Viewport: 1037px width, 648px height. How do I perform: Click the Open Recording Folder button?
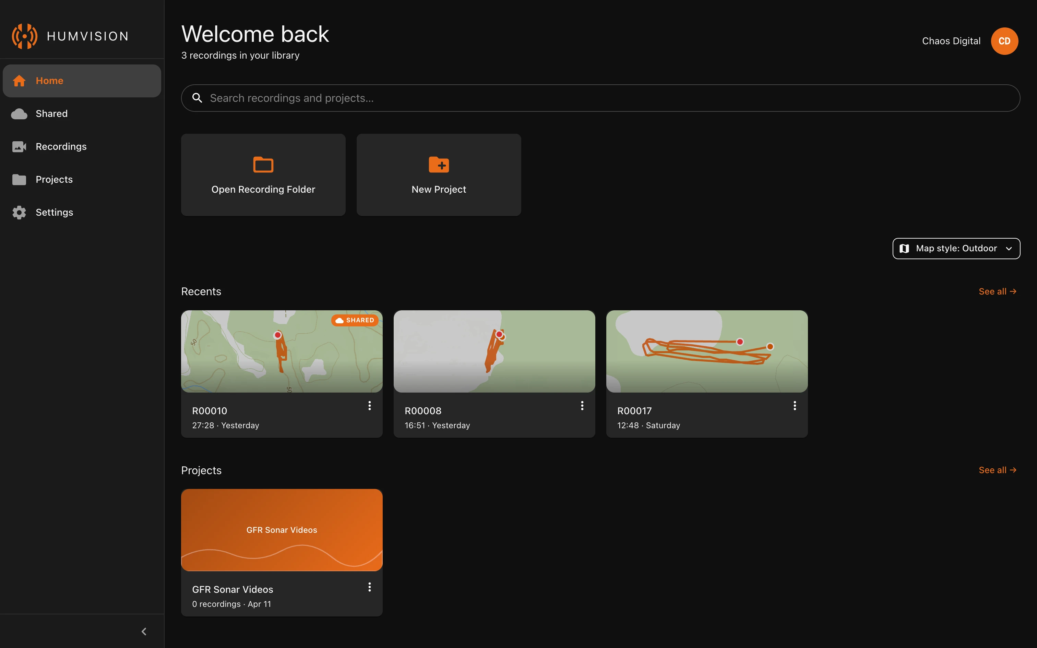tap(263, 175)
